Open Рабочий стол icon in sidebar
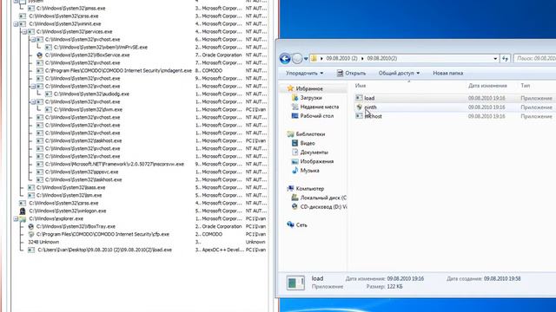The width and height of the screenshot is (556, 312). tap(295, 115)
